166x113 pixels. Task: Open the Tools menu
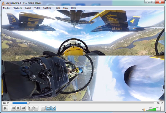[57, 8]
